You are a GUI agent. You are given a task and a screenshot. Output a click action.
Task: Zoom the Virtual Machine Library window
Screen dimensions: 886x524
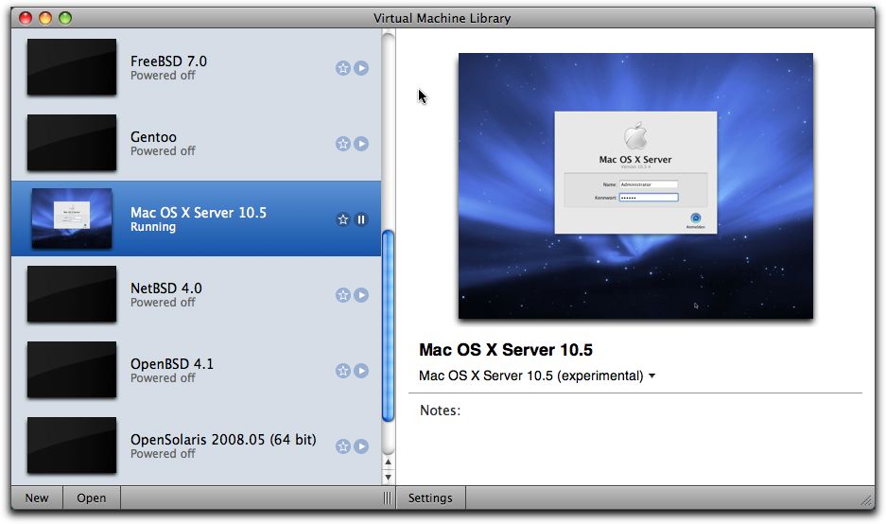(x=65, y=18)
